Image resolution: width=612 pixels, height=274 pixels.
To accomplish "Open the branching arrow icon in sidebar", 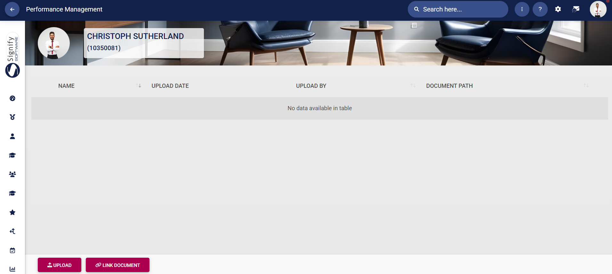I will tap(12, 231).
